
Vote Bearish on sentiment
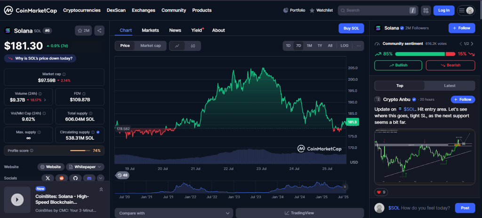pyautogui.click(x=450, y=65)
